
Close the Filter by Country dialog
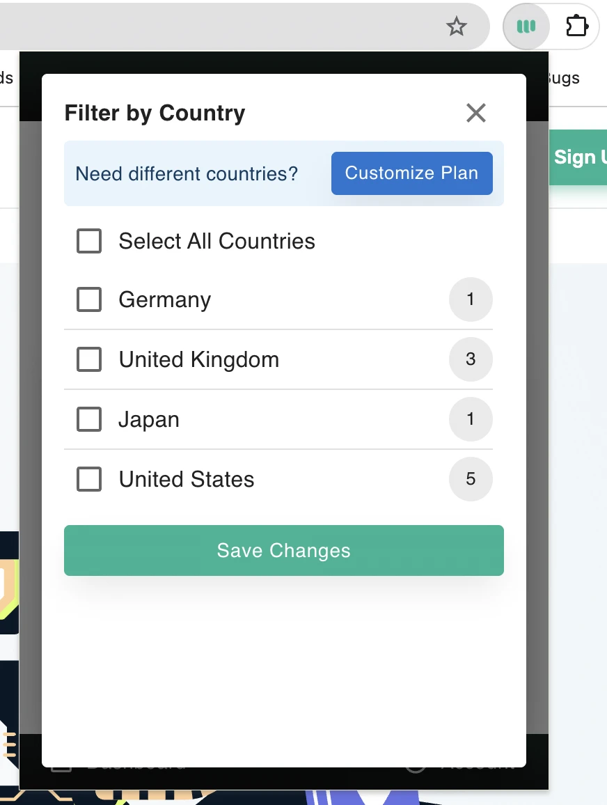pos(476,113)
